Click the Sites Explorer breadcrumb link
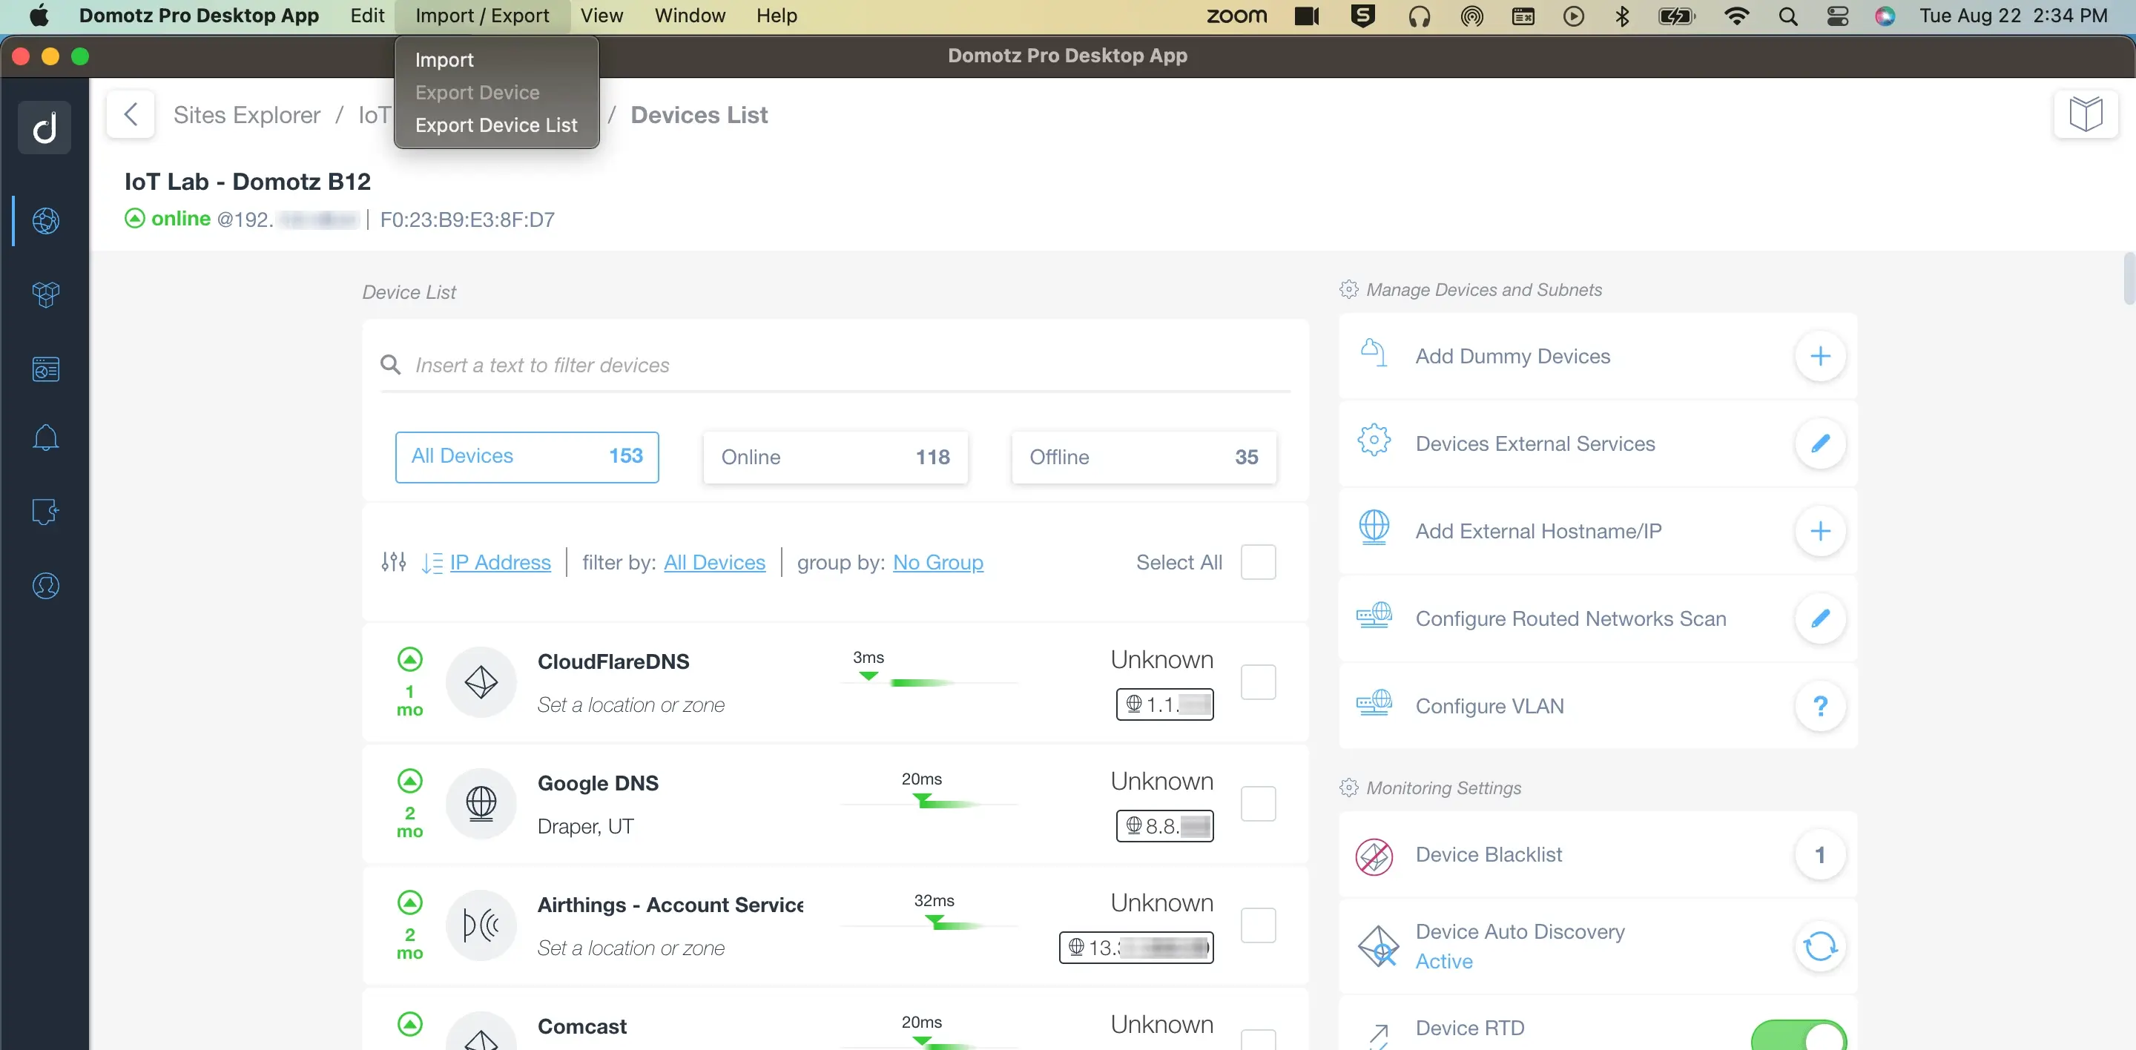 (x=246, y=114)
